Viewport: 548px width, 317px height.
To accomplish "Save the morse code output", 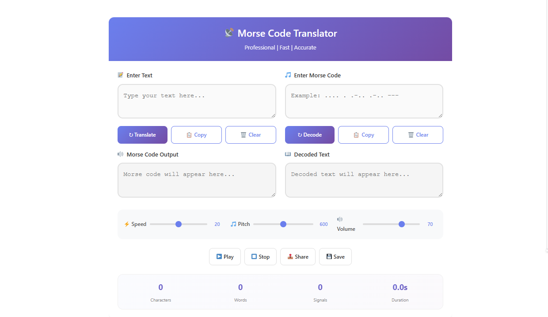I will (x=335, y=256).
